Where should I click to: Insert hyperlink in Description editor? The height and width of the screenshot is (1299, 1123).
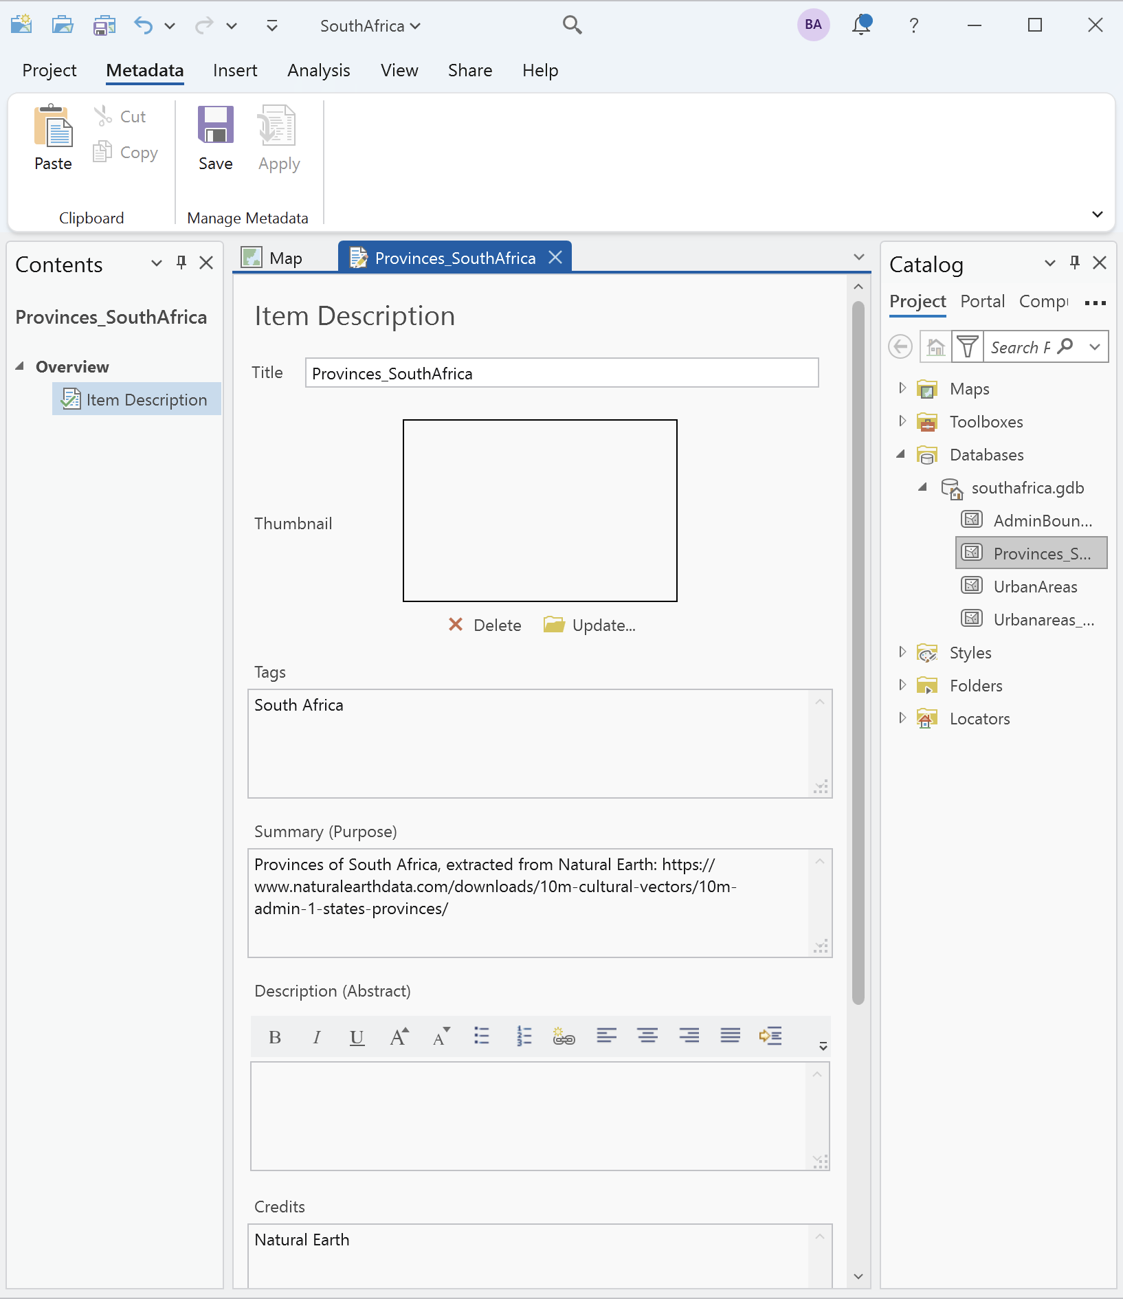(x=564, y=1036)
